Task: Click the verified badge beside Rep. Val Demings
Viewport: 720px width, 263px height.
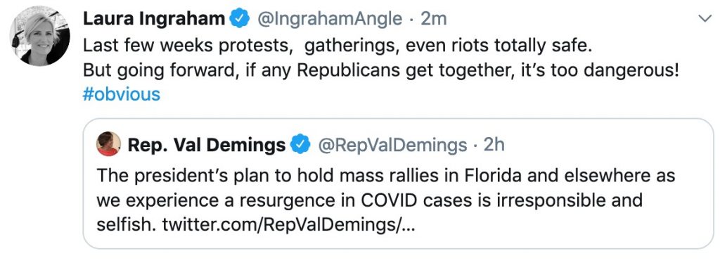Action: (x=301, y=145)
